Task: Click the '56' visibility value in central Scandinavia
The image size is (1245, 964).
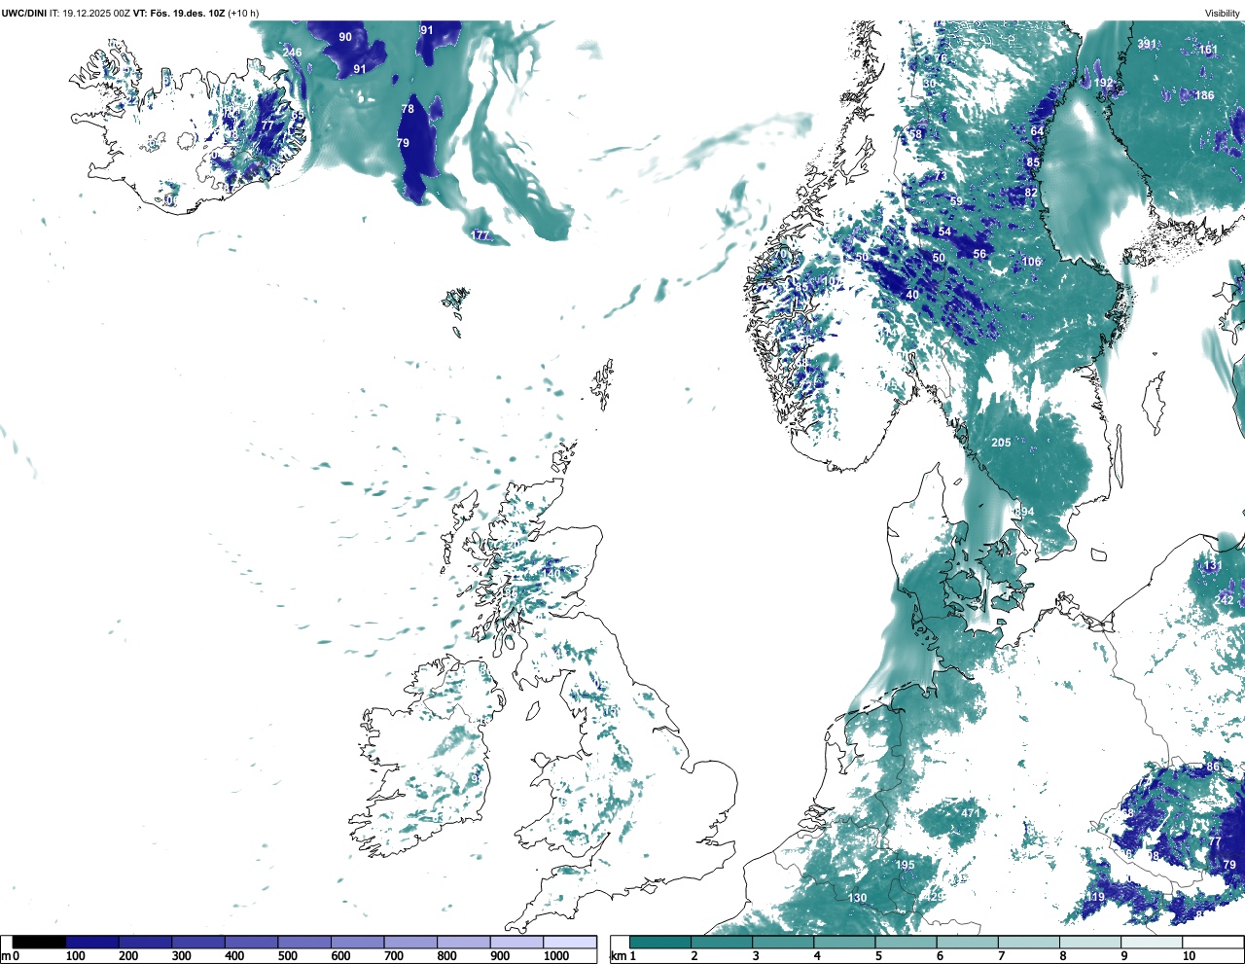Action: click(979, 254)
